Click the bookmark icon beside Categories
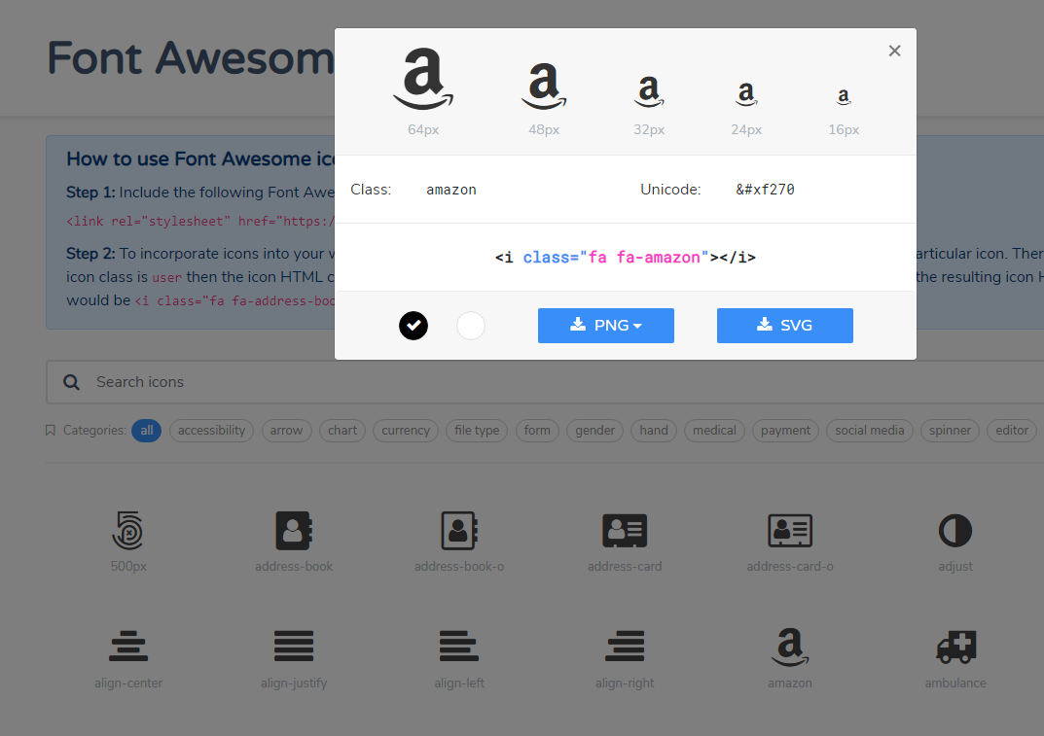The width and height of the screenshot is (1044, 736). (50, 431)
